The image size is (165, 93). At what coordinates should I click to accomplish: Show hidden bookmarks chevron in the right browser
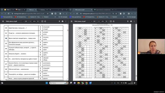tap(124, 17)
